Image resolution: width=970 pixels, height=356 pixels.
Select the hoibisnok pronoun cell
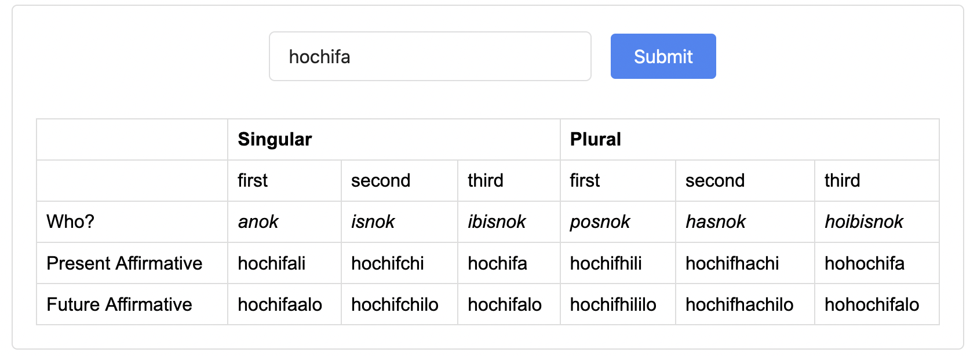click(863, 221)
